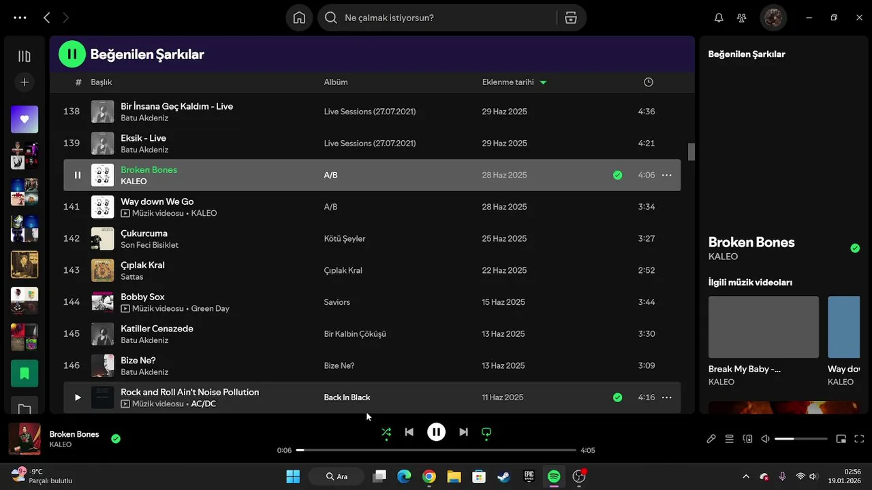The width and height of the screenshot is (872, 490).
Task: Open Google Chrome from the taskbar
Action: click(x=429, y=476)
